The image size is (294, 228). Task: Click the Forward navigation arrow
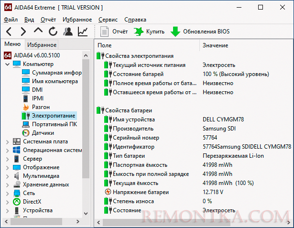[23, 32]
